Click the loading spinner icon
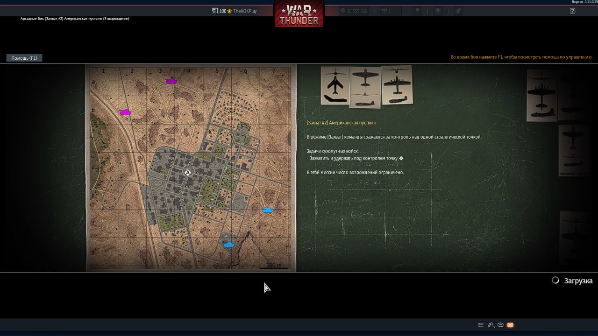Viewport: 598px width, 336px height. pyautogui.click(x=555, y=280)
